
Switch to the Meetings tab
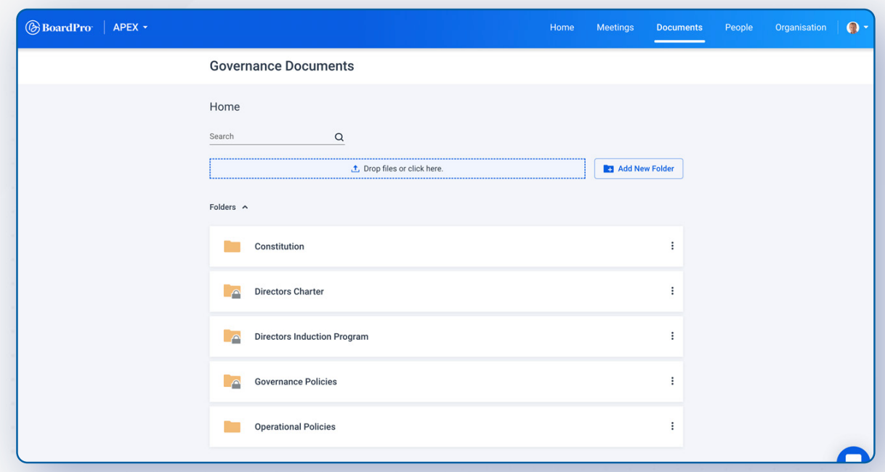(615, 28)
